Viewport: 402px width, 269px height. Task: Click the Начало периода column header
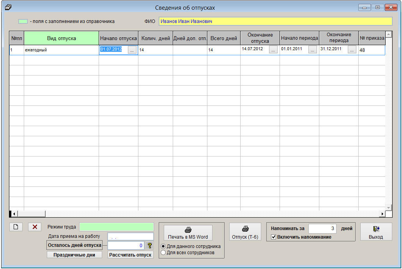pos(299,39)
